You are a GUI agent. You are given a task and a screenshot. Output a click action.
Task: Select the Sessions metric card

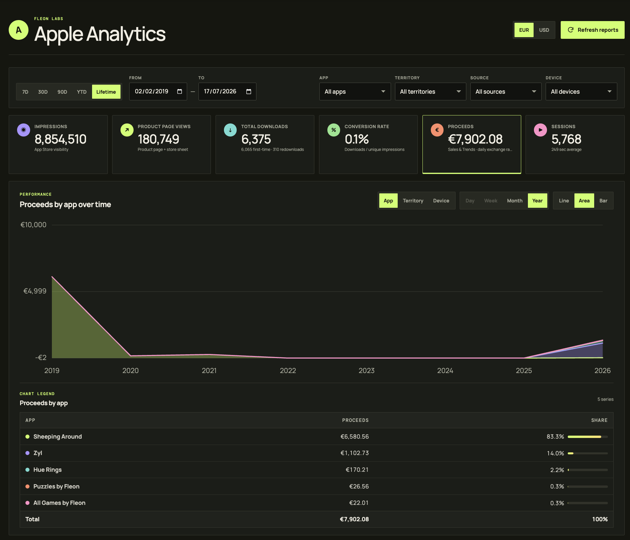coord(575,145)
